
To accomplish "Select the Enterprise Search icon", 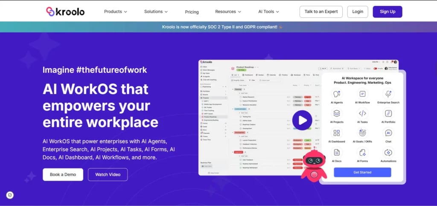I will point(388,94).
